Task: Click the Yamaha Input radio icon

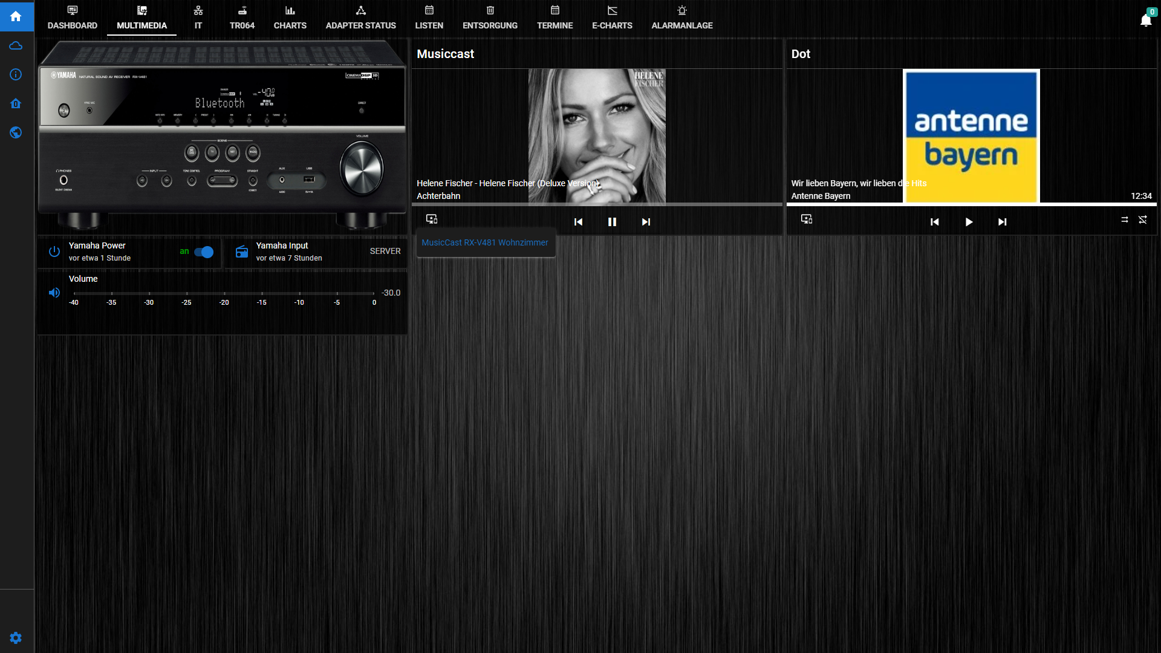Action: 242,252
